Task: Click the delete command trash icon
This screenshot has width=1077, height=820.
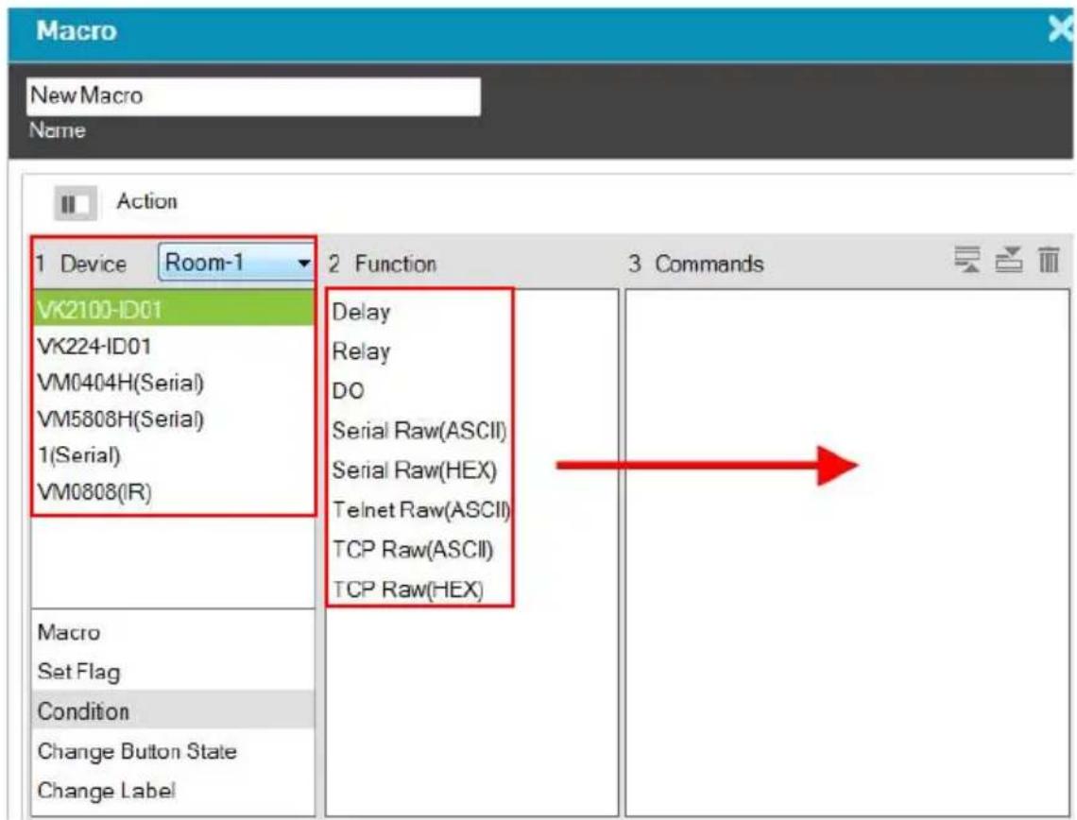Action: click(1049, 260)
